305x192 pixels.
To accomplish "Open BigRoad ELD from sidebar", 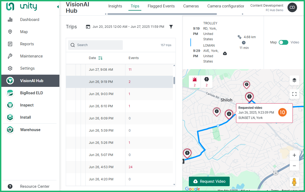I will point(31,93).
